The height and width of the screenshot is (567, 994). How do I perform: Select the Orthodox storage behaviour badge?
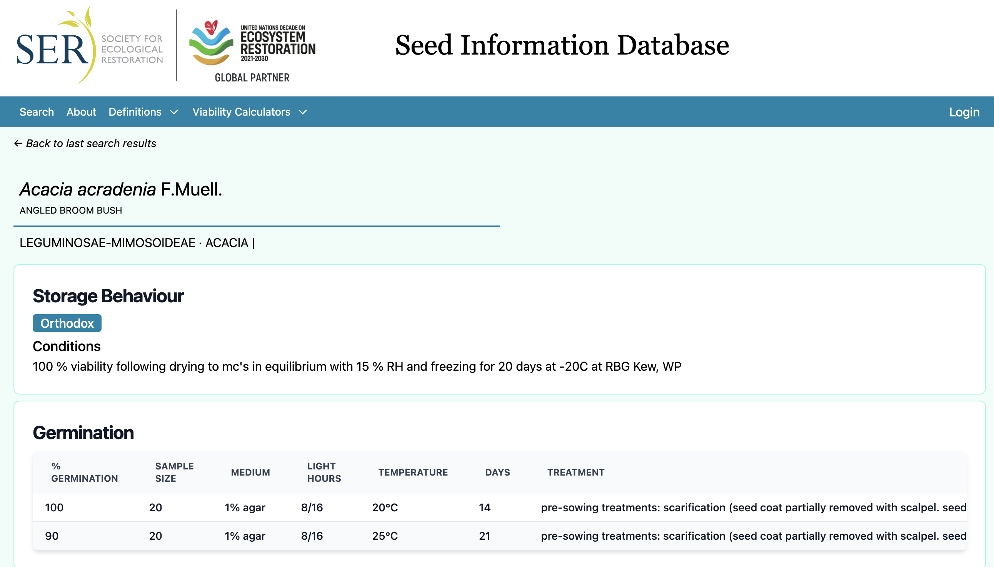coord(67,323)
